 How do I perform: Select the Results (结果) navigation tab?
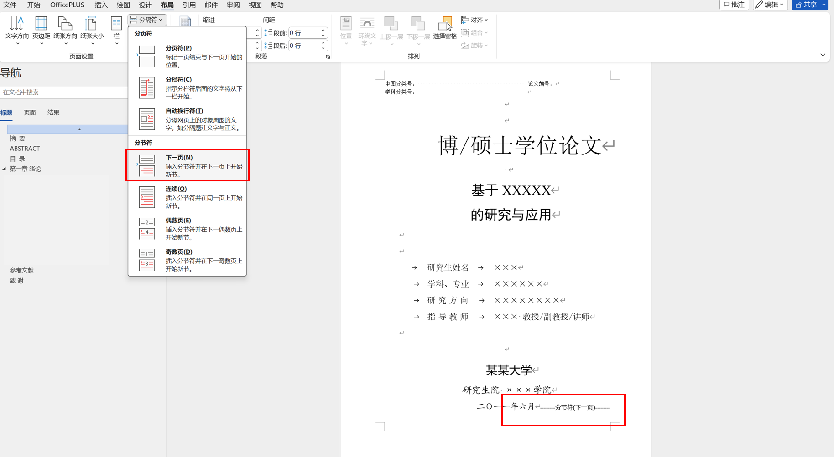[x=53, y=113]
